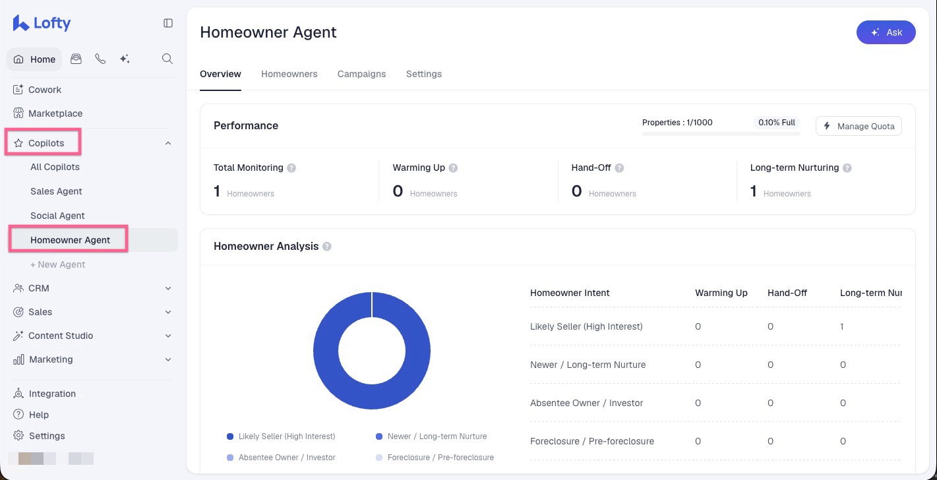The height and width of the screenshot is (480, 937).
Task: Show Hand-Off help tooltip icon
Action: coord(619,168)
